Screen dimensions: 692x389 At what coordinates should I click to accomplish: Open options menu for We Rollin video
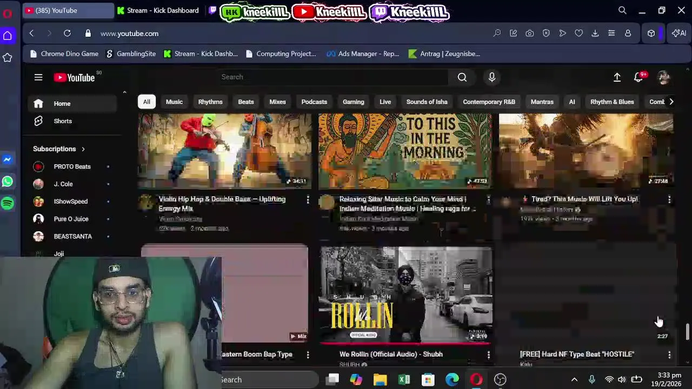pyautogui.click(x=488, y=354)
